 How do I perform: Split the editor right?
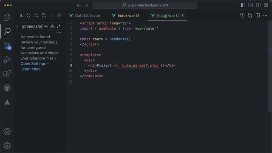click(x=258, y=16)
